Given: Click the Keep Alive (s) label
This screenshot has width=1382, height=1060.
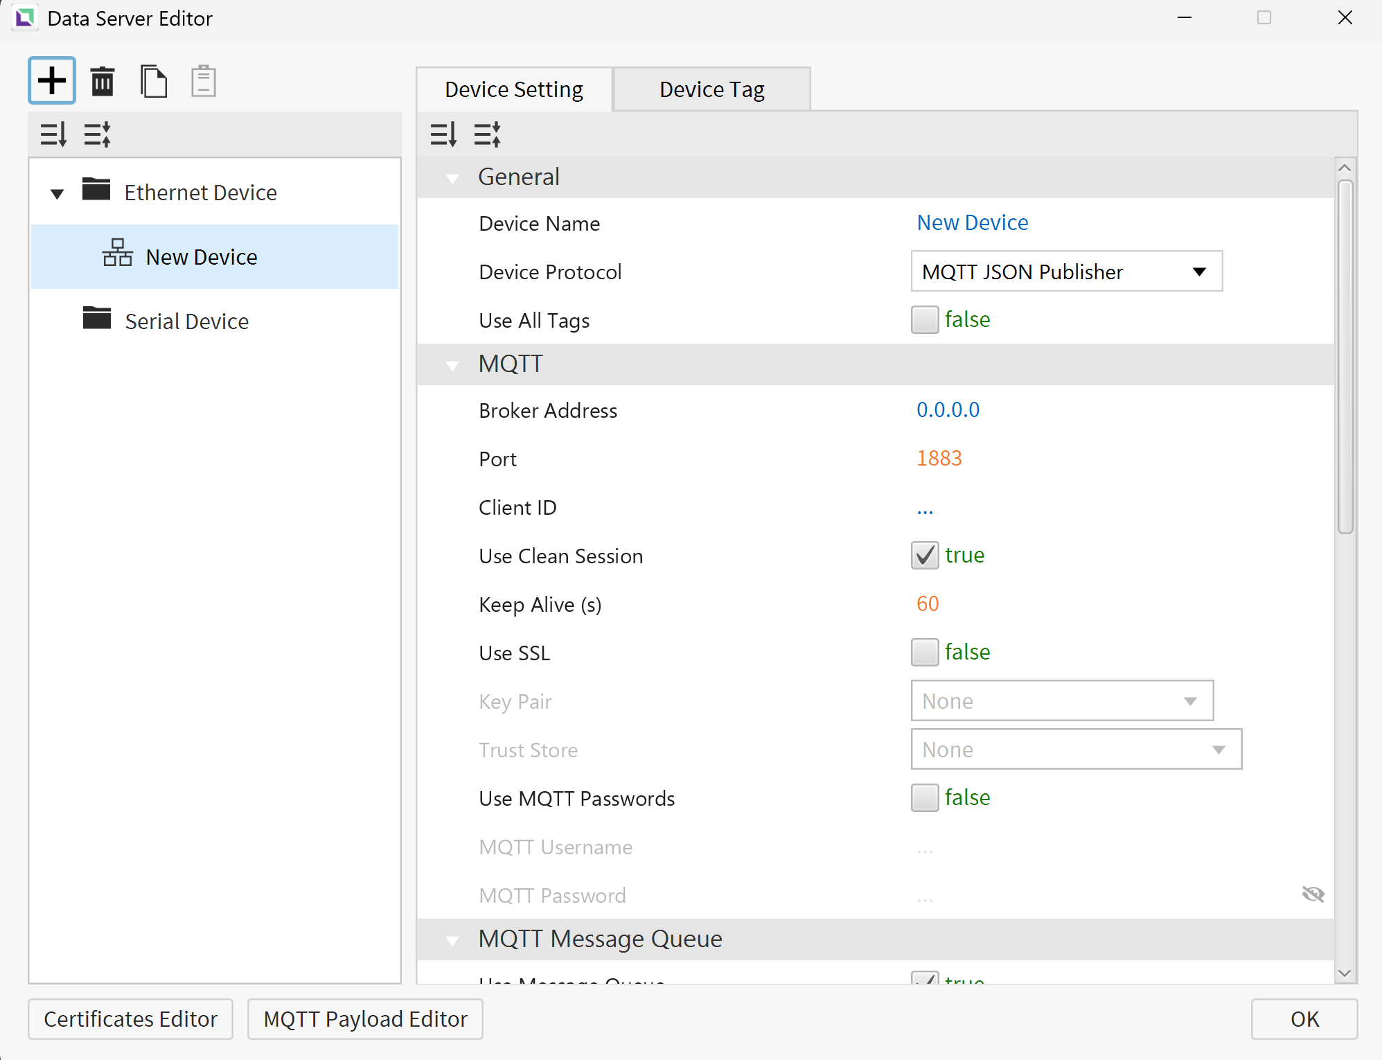Looking at the screenshot, I should tap(540, 605).
